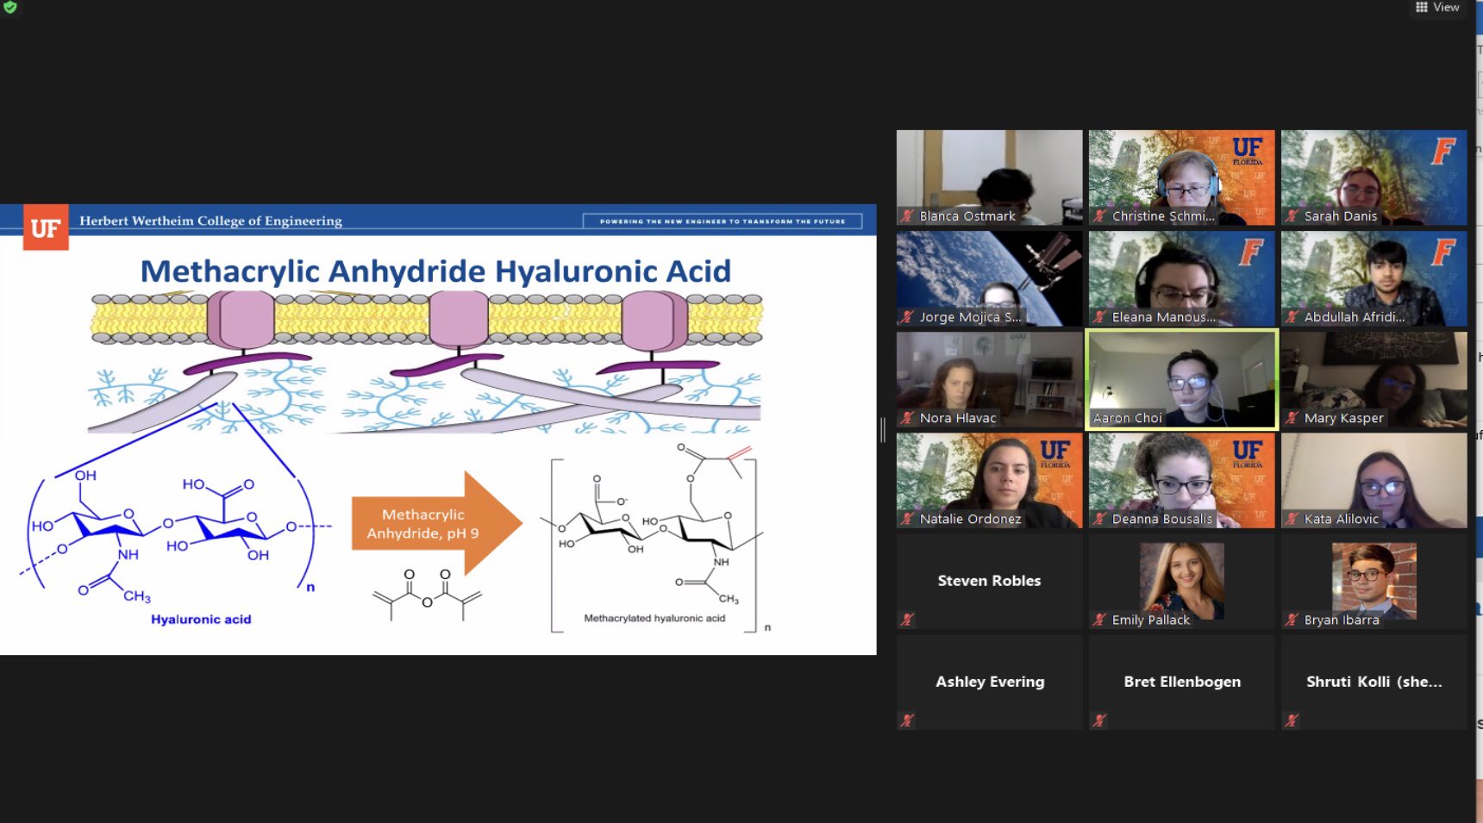Click Bryan Ibarra's profile picture tile
Image resolution: width=1483 pixels, height=823 pixels.
[x=1373, y=579]
